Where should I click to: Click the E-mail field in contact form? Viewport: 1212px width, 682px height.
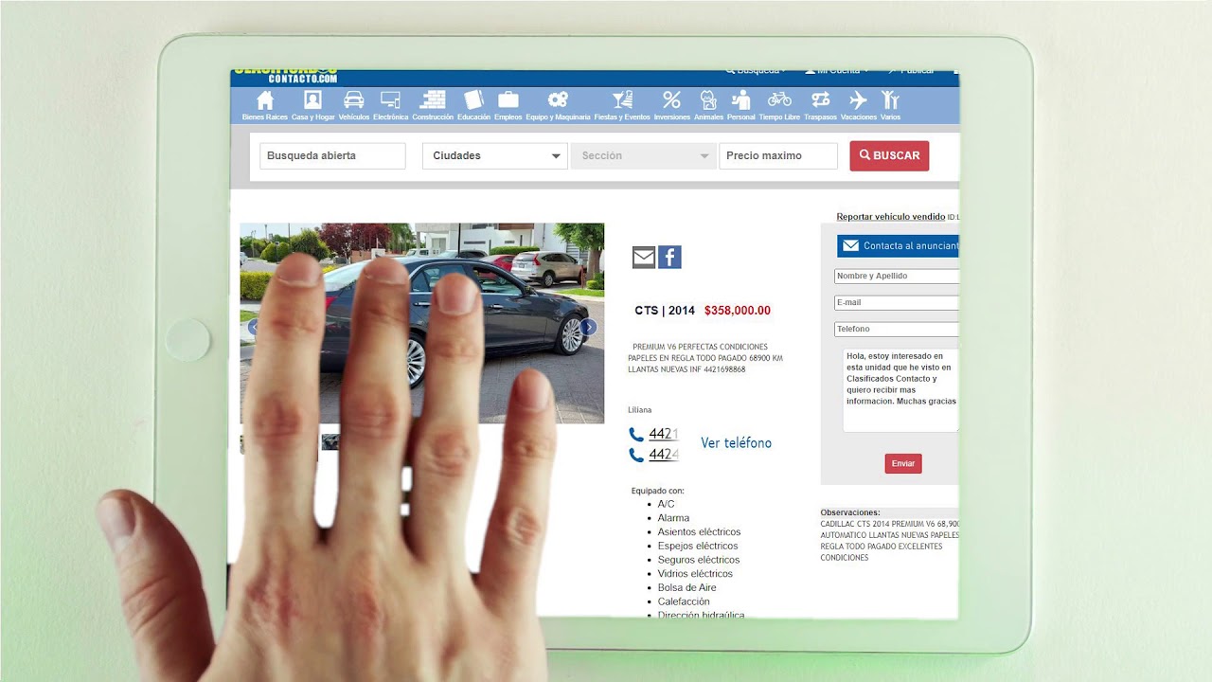tap(897, 302)
